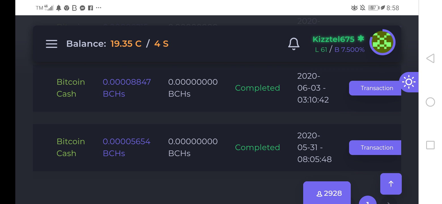Click the 19.35 C coin balance
442x204 pixels.
(x=126, y=44)
